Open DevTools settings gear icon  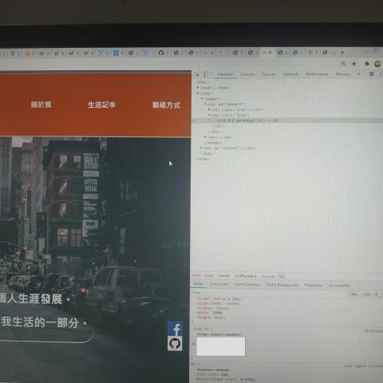click(x=372, y=74)
